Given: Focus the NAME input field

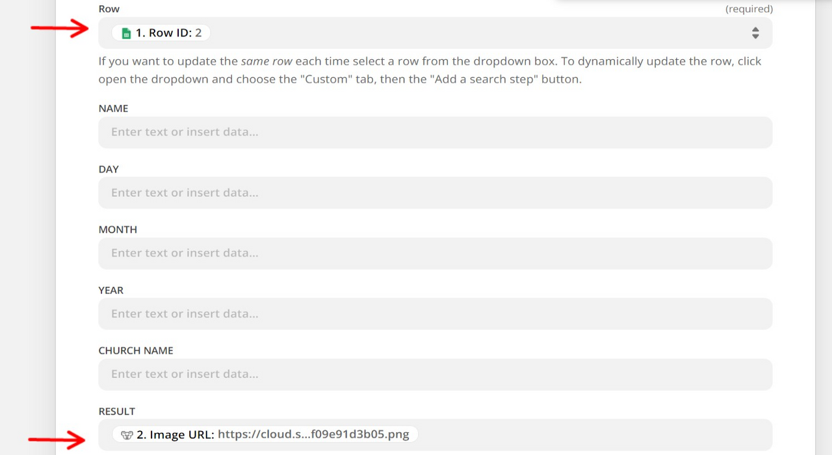Looking at the screenshot, I should pos(435,132).
